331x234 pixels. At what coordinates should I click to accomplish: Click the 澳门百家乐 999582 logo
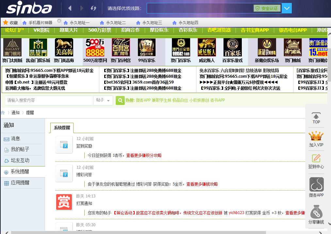point(181,47)
